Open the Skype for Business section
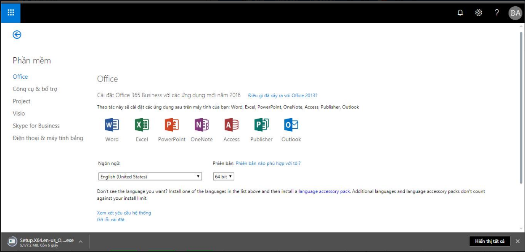Viewport: 525px width, 252px height. click(x=36, y=125)
